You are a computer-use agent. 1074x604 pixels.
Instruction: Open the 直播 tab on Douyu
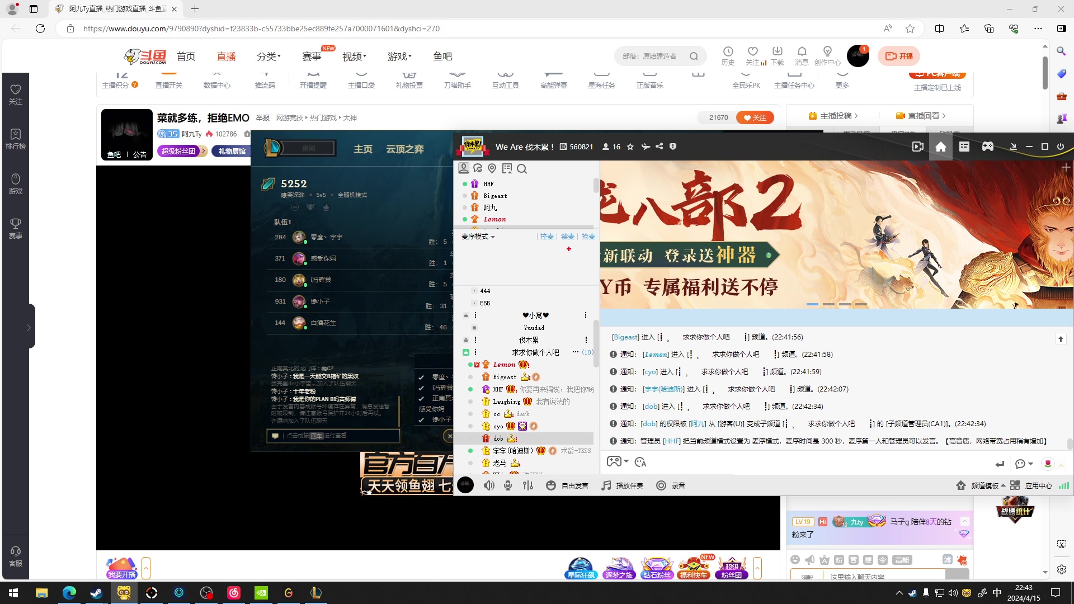(x=226, y=56)
